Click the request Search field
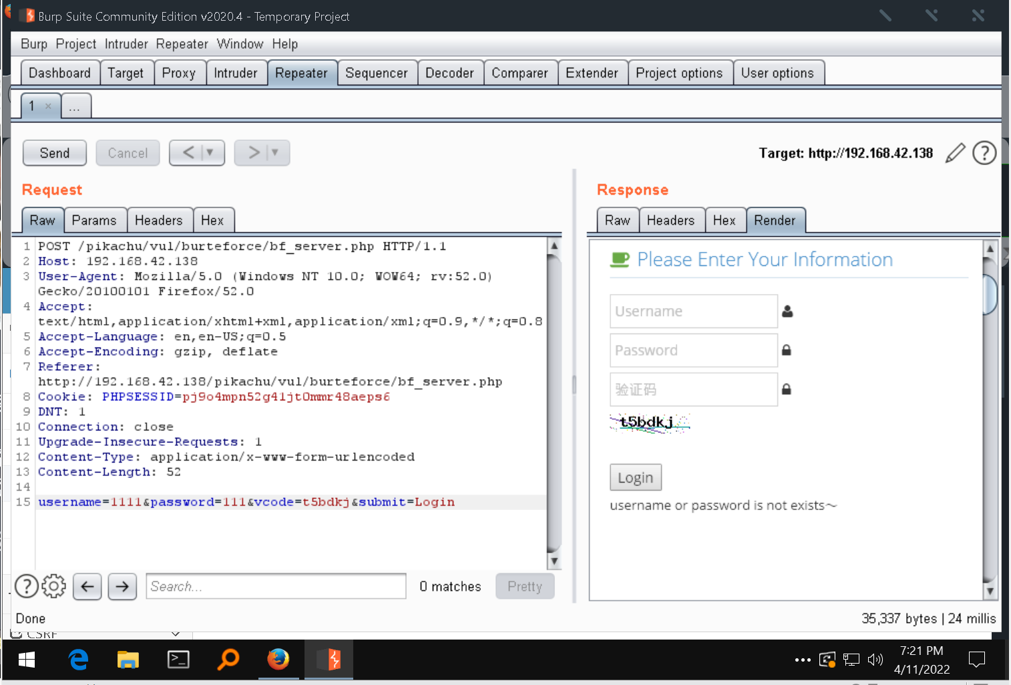 [x=276, y=586]
